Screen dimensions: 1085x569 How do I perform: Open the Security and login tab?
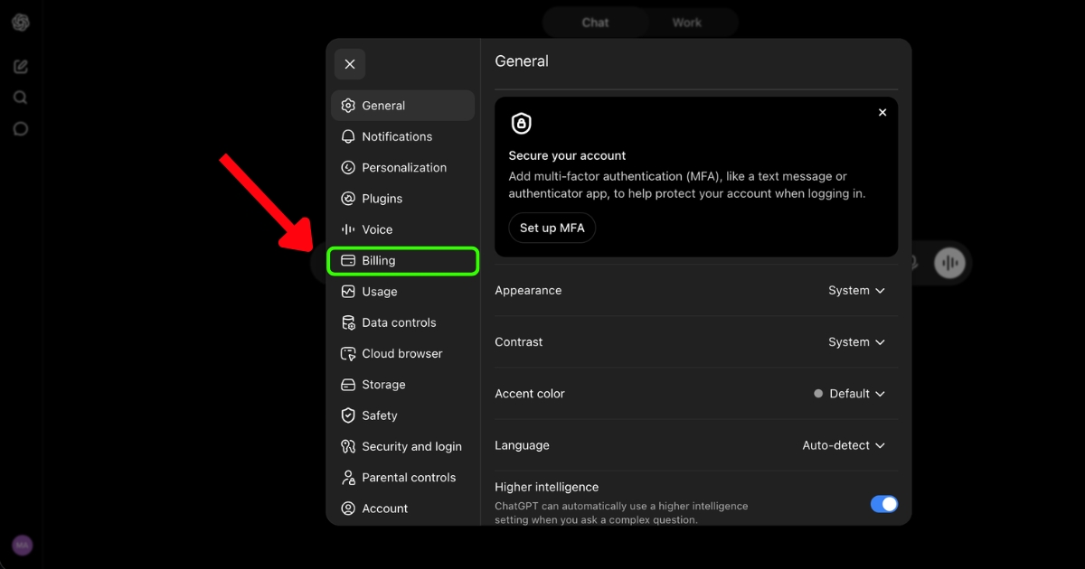(x=402, y=446)
